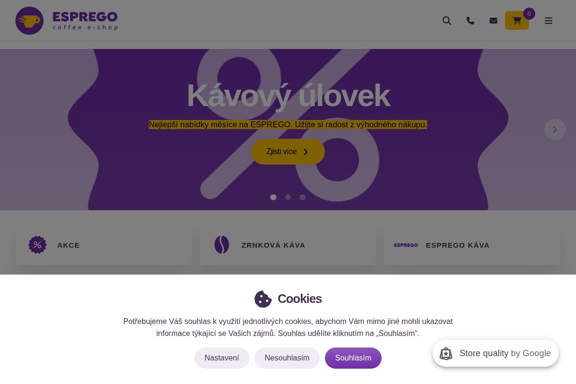Click the cookie icon in banner
576x384 pixels.
point(263,299)
